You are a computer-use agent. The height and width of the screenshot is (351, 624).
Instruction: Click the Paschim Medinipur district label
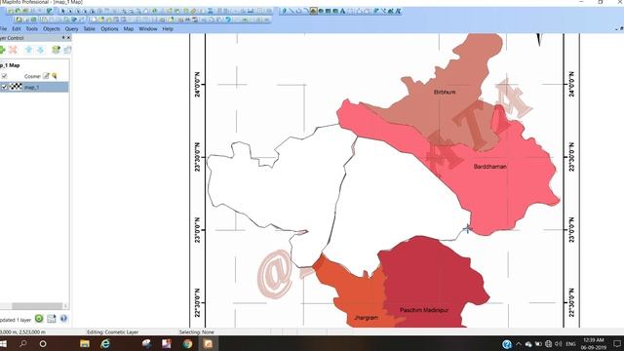[424, 310]
